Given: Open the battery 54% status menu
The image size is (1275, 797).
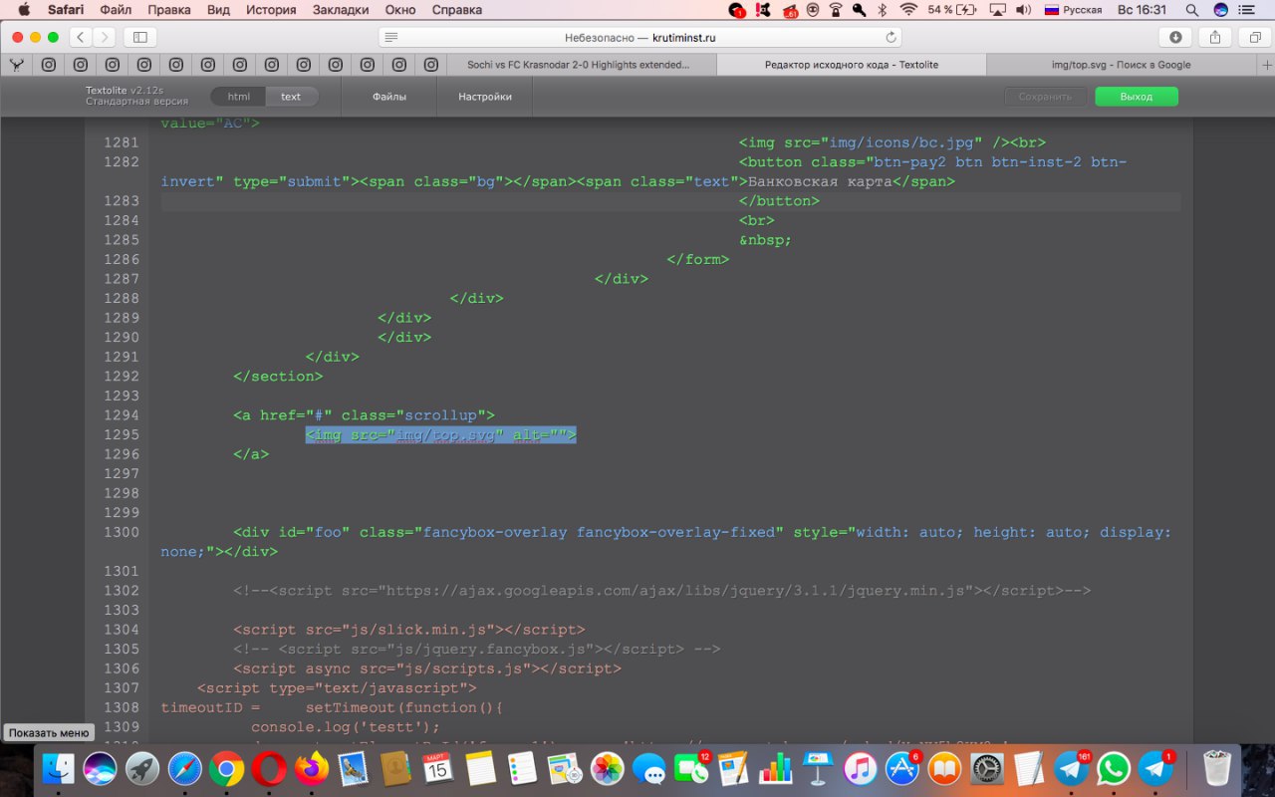Looking at the screenshot, I should click(953, 10).
